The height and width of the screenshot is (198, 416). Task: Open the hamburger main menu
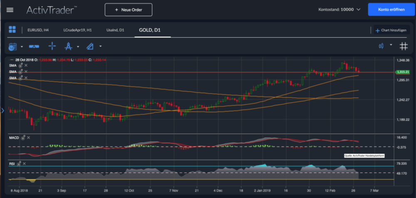click(10, 10)
